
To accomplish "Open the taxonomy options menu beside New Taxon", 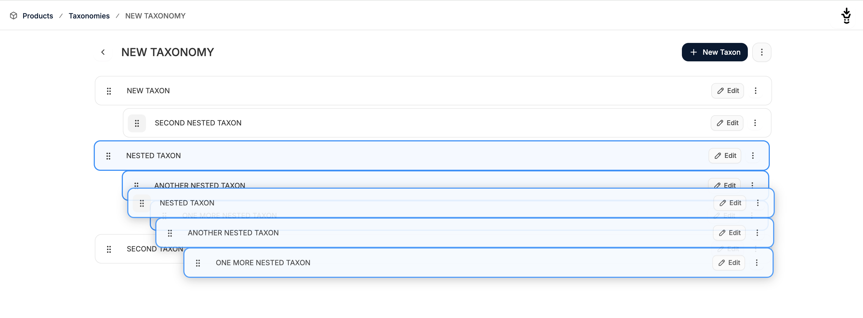I will (x=762, y=52).
